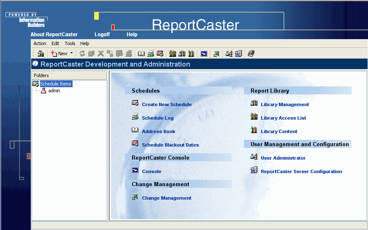
Task: Click the icon beside the Console link
Action: tap(135, 170)
